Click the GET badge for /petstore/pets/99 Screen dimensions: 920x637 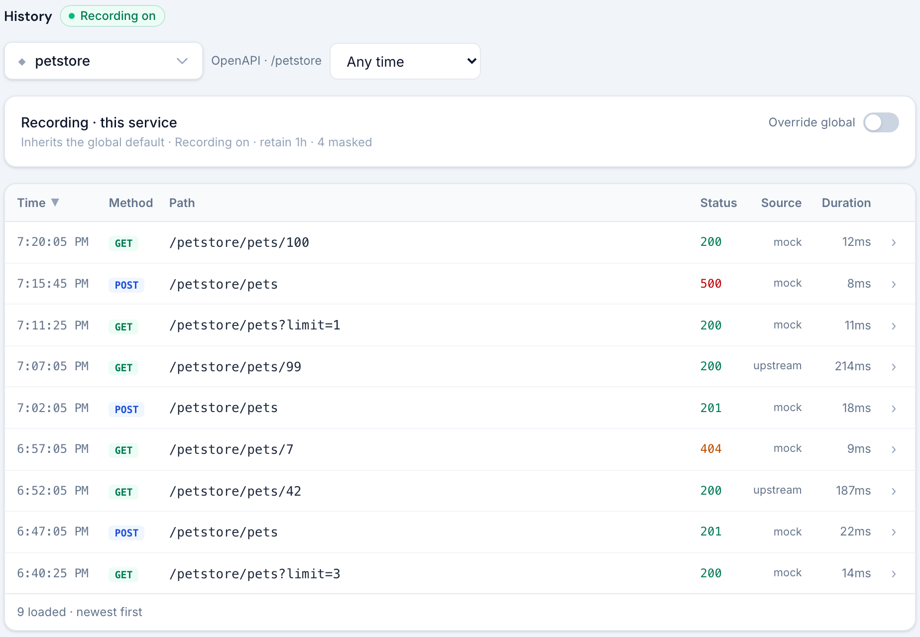pos(123,368)
